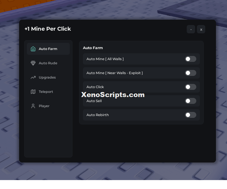Enable Auto Mine All Walls toggle
The image size is (227, 189).
pyautogui.click(x=191, y=59)
